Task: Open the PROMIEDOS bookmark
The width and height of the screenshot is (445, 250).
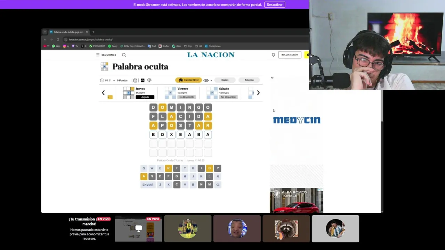Action: (x=97, y=46)
